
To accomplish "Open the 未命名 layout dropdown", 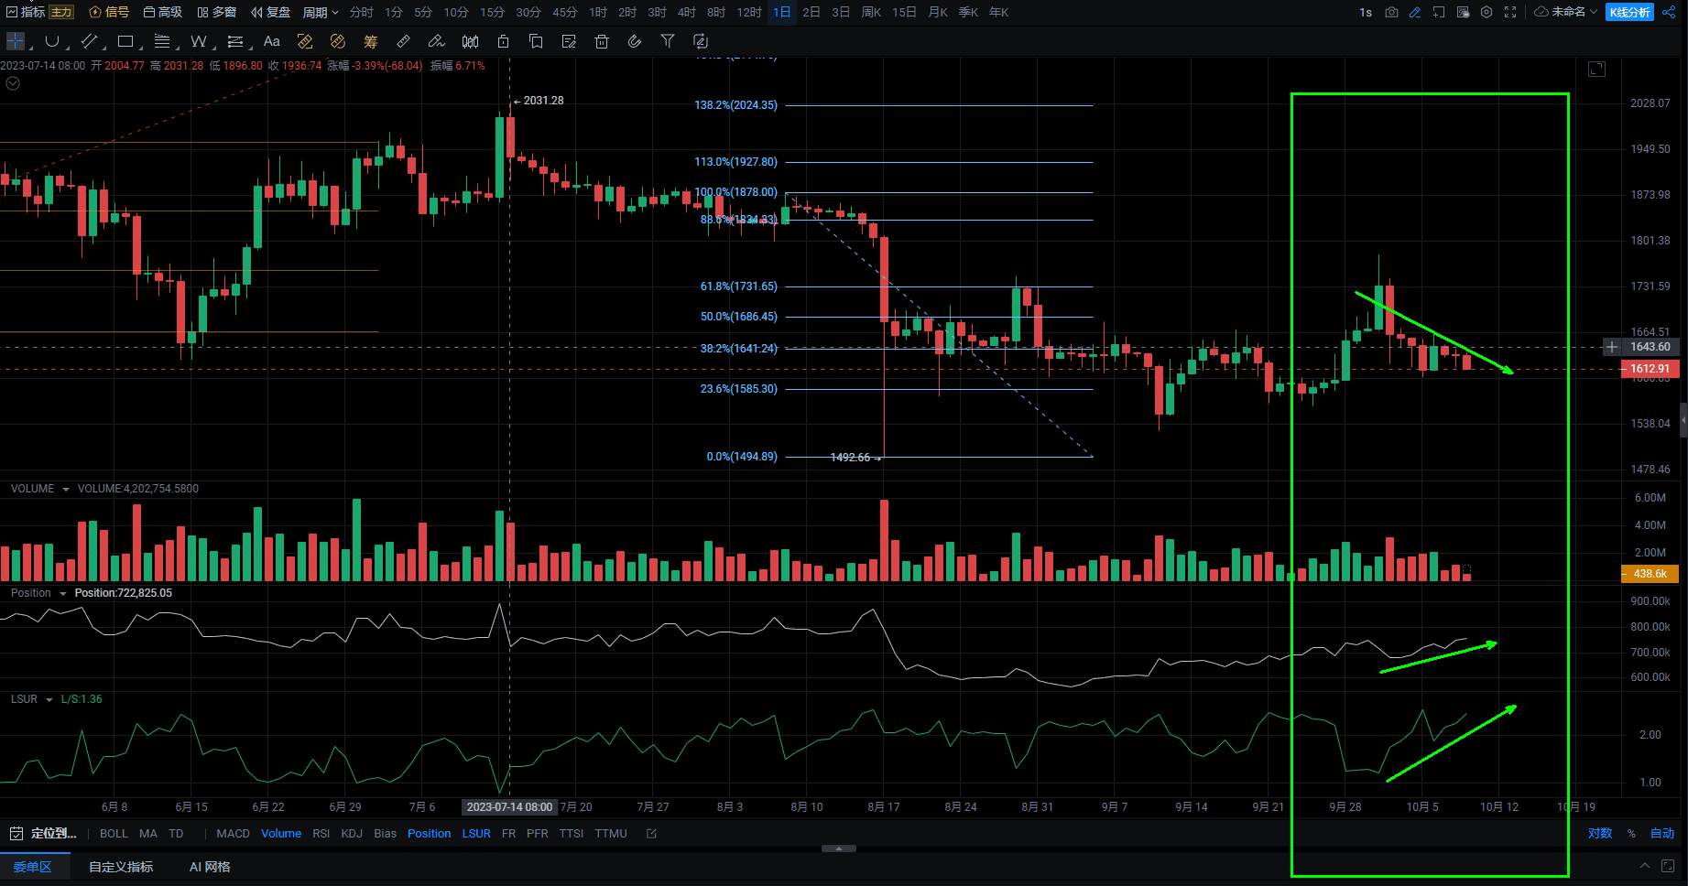I will 1566,12.
